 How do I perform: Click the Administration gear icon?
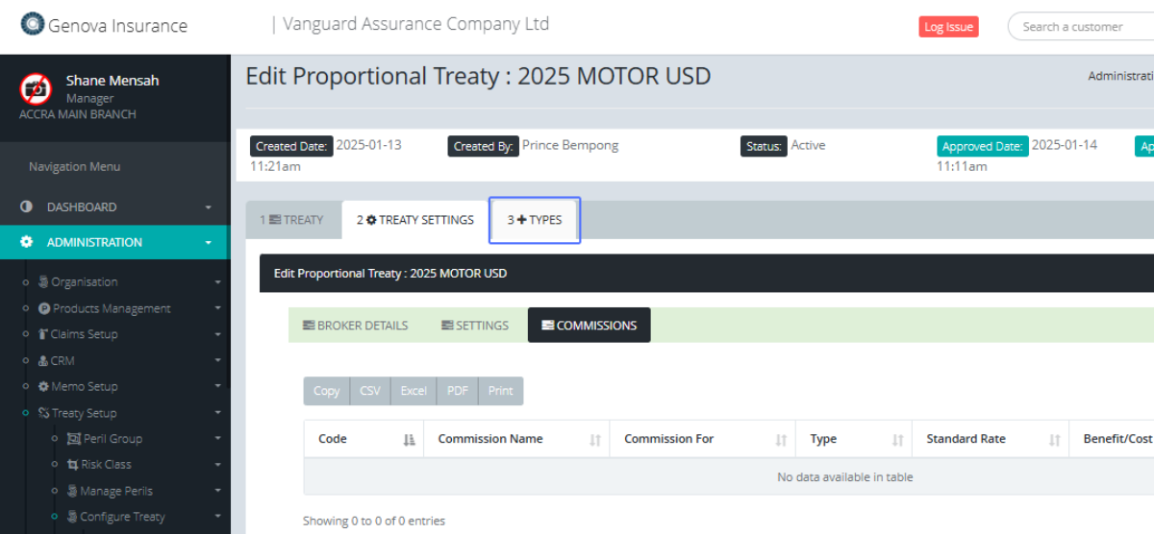(26, 243)
